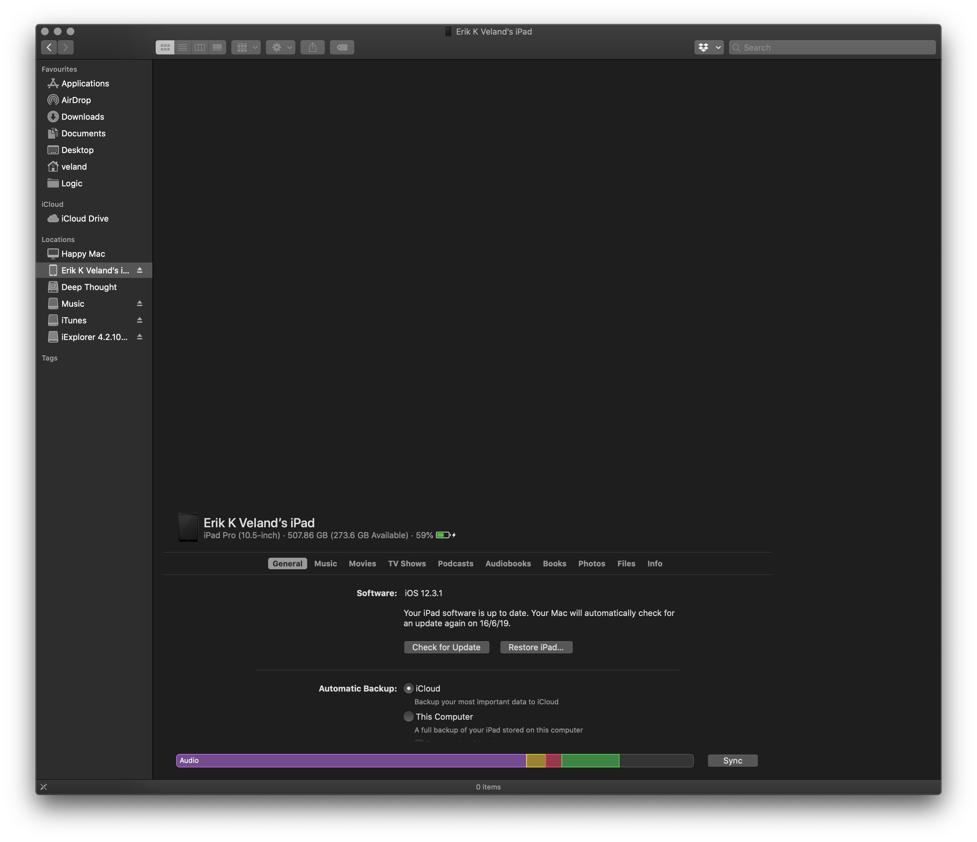The width and height of the screenshot is (977, 842).
Task: Click the Share toolbar button
Action: [x=313, y=47]
